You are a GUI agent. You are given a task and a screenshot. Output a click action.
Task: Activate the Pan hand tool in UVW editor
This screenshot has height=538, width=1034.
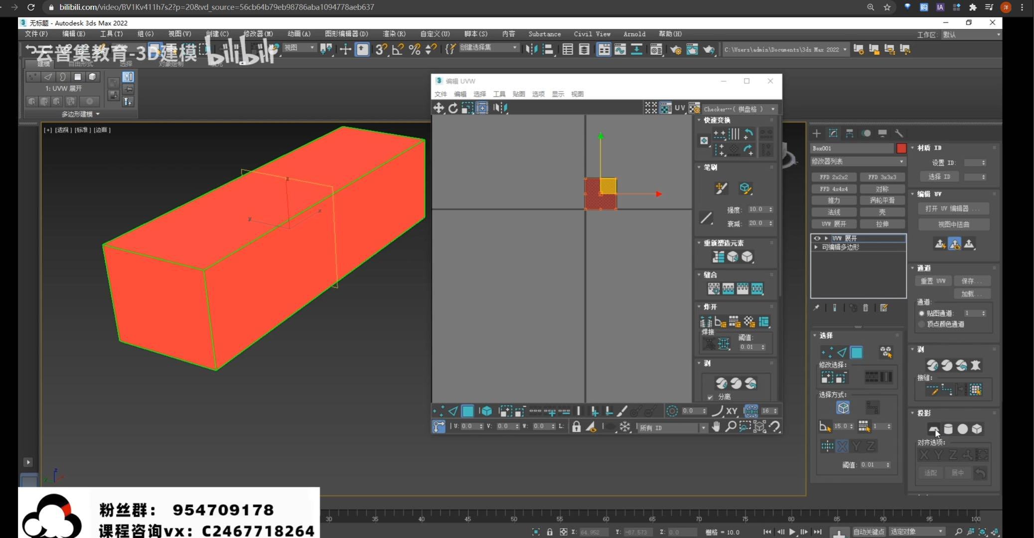pos(716,427)
